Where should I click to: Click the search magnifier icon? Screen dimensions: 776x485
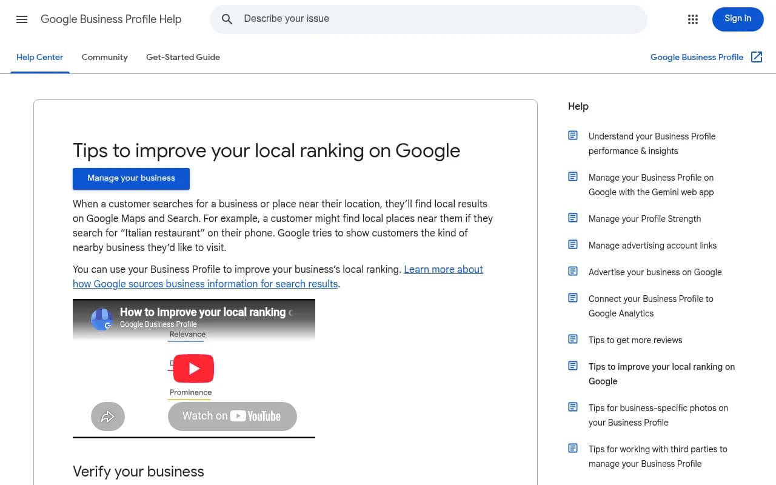pyautogui.click(x=227, y=19)
